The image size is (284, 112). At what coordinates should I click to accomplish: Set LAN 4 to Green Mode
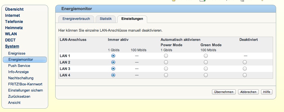(206, 75)
